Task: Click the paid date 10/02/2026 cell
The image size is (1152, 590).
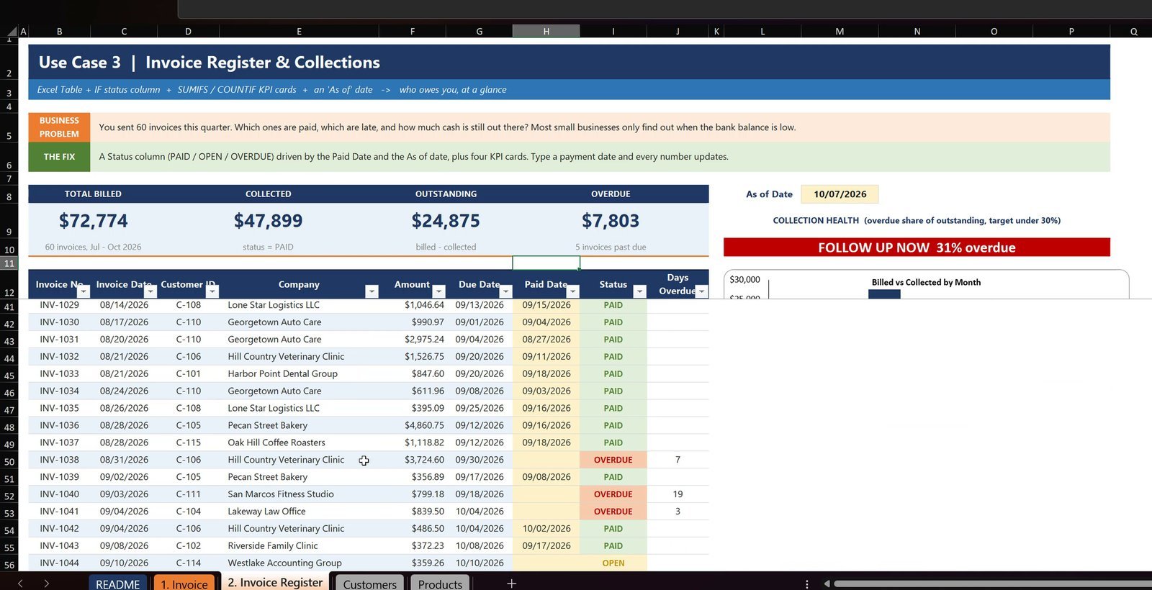Action: pos(546,529)
